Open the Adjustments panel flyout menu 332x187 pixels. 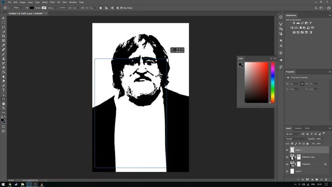tap(330, 15)
